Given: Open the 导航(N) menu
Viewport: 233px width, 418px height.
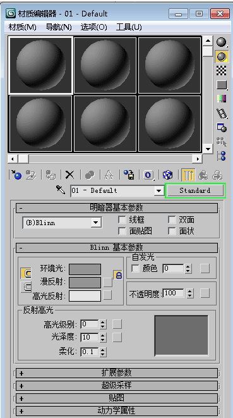Looking at the screenshot, I should click(x=59, y=27).
